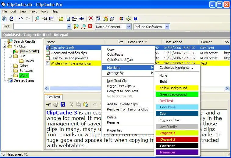Screen dimensions: 231x158
Task: Click the pushpin icon in Rich Text editor toolbar
Action: tap(49, 104)
